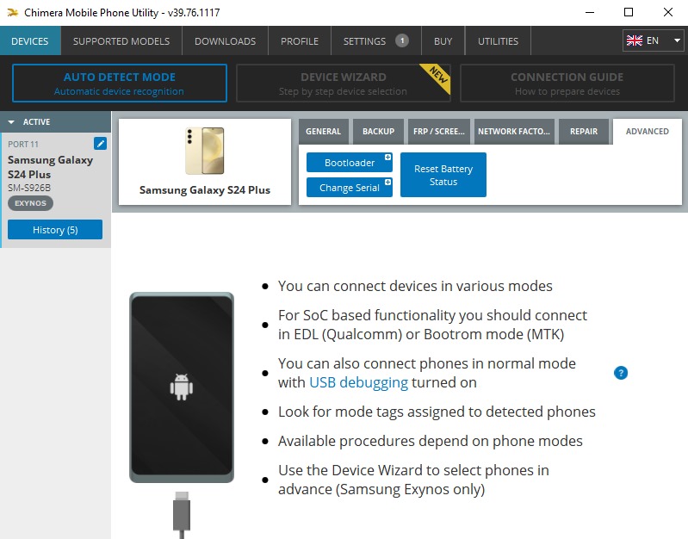Click the Reset Battery Status button
Viewport: 688px width, 539px height.
443,175
